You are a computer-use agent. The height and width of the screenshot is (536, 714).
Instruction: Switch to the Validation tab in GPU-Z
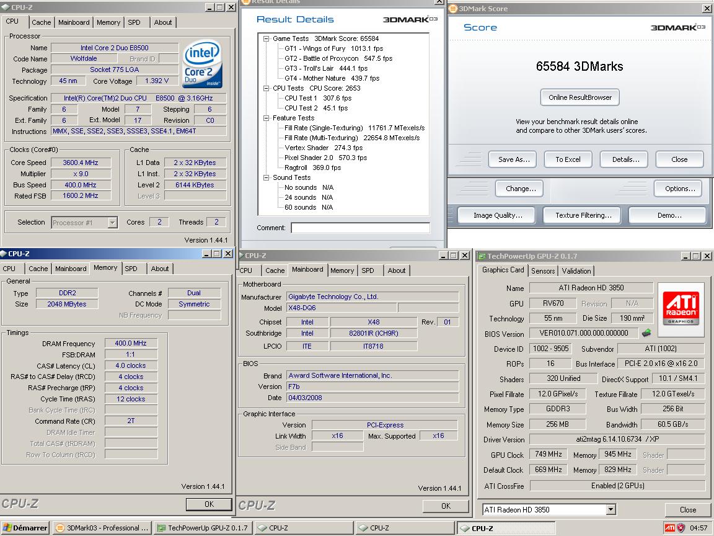click(576, 270)
